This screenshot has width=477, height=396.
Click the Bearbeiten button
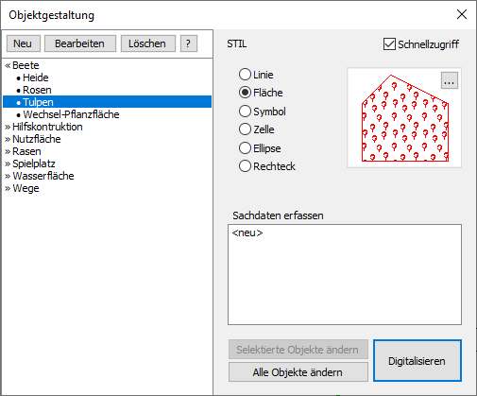tap(80, 43)
